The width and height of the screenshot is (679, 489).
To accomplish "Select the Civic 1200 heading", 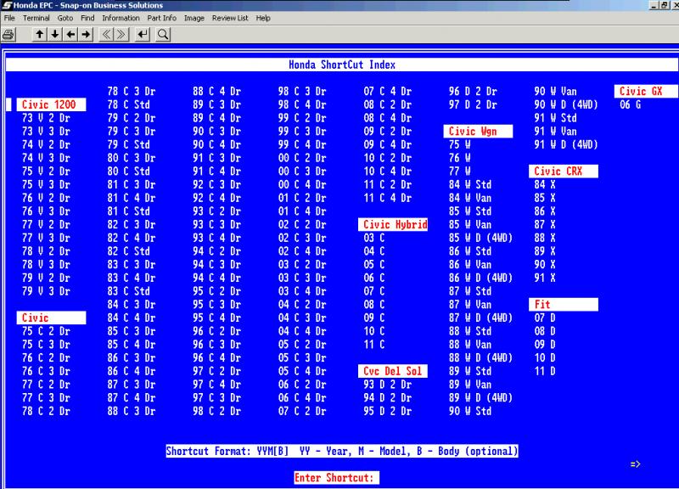I will click(x=51, y=104).
